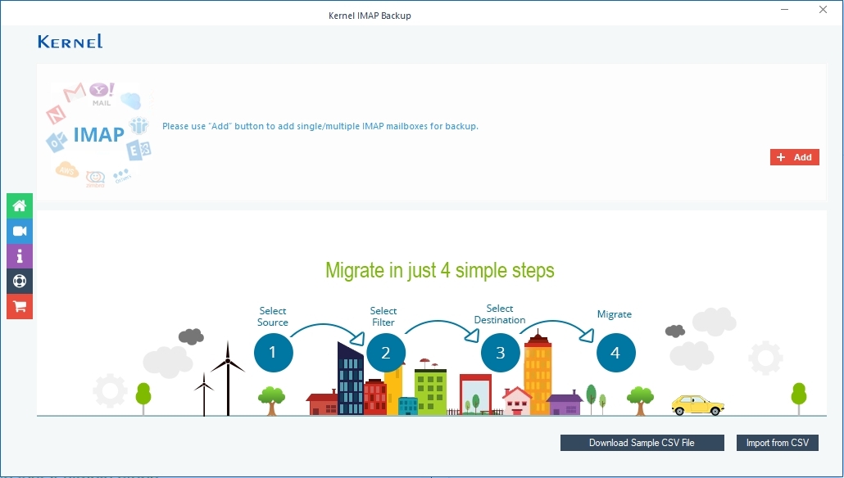Click the blue video camera sidebar icon
Viewport: 844px width, 478px height.
pyautogui.click(x=20, y=231)
